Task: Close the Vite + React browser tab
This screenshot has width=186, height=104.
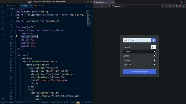Action: 113,2
